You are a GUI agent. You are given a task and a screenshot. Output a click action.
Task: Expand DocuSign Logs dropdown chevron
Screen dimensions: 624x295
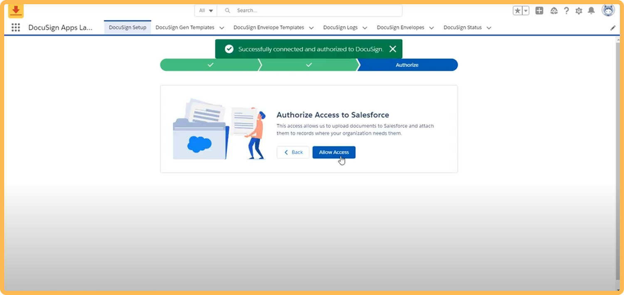(365, 28)
